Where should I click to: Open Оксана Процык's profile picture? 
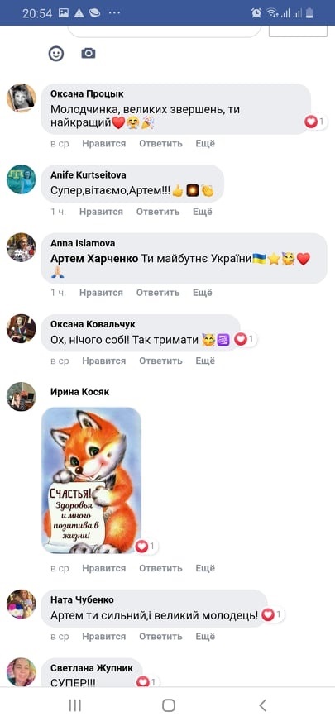tap(21, 98)
